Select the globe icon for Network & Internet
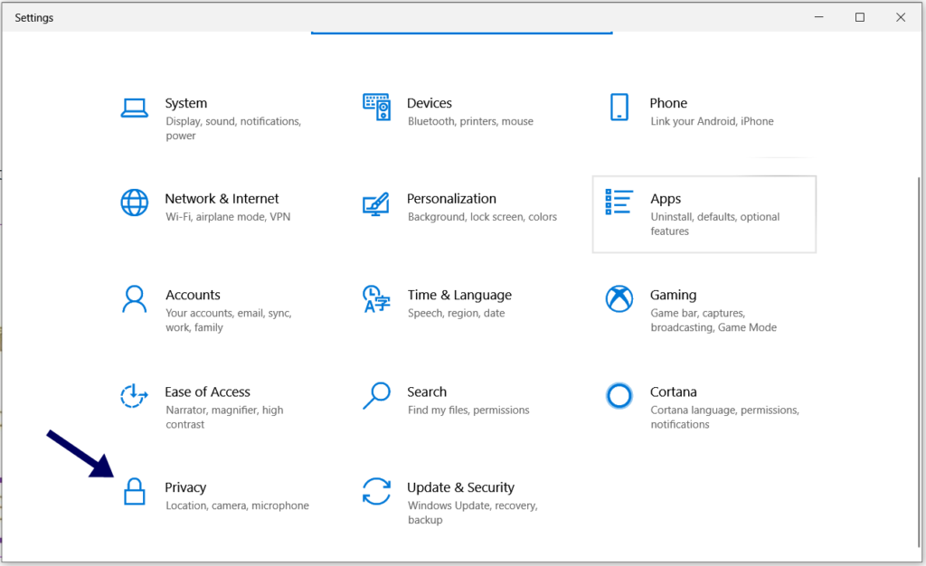Screen dimensions: 926x566 pyautogui.click(x=134, y=203)
